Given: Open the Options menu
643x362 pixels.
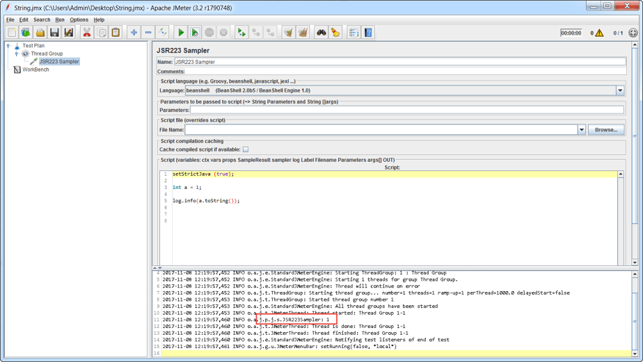Looking at the screenshot, I should (x=79, y=19).
